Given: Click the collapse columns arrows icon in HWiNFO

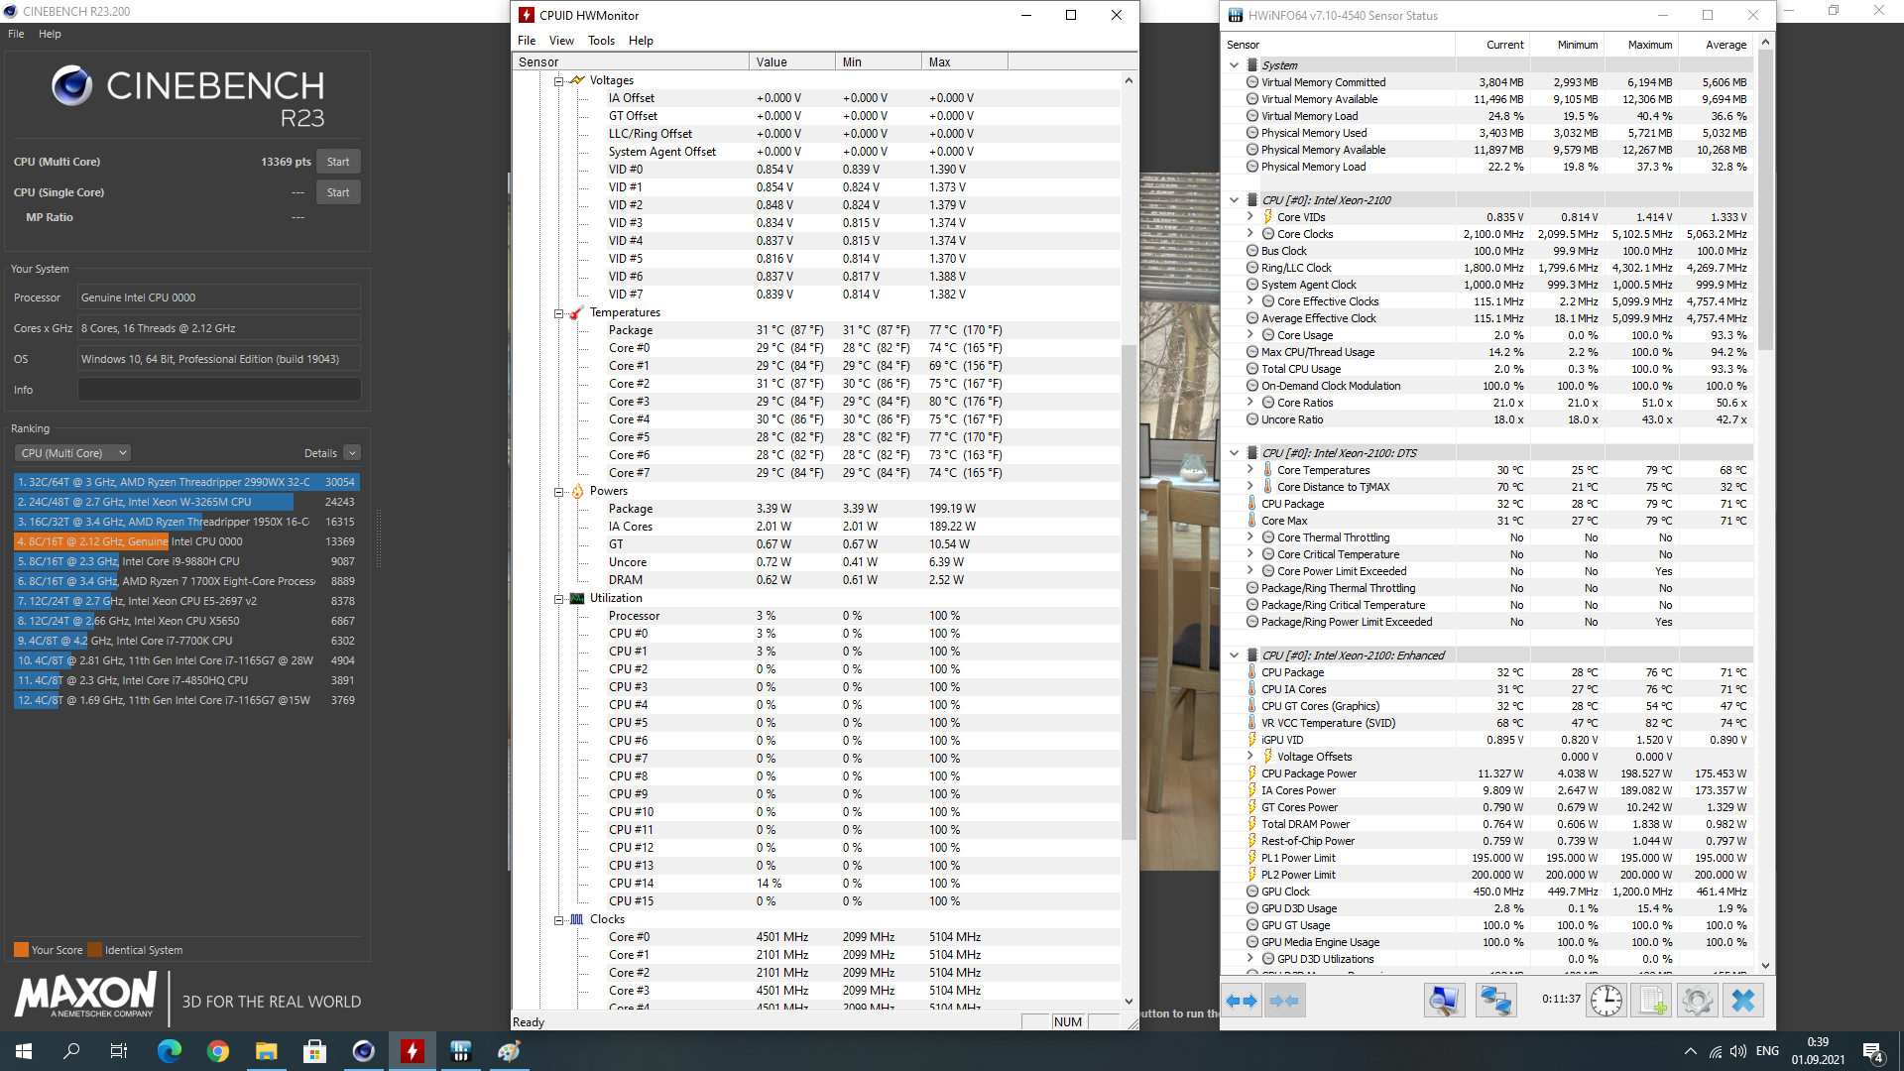Looking at the screenshot, I should point(1284,1001).
